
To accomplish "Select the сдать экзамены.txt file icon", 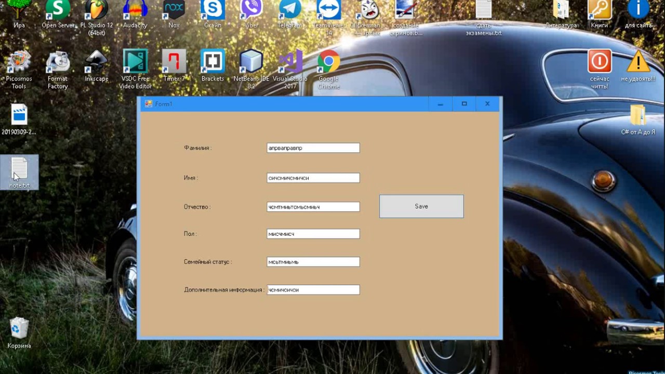I will click(484, 18).
